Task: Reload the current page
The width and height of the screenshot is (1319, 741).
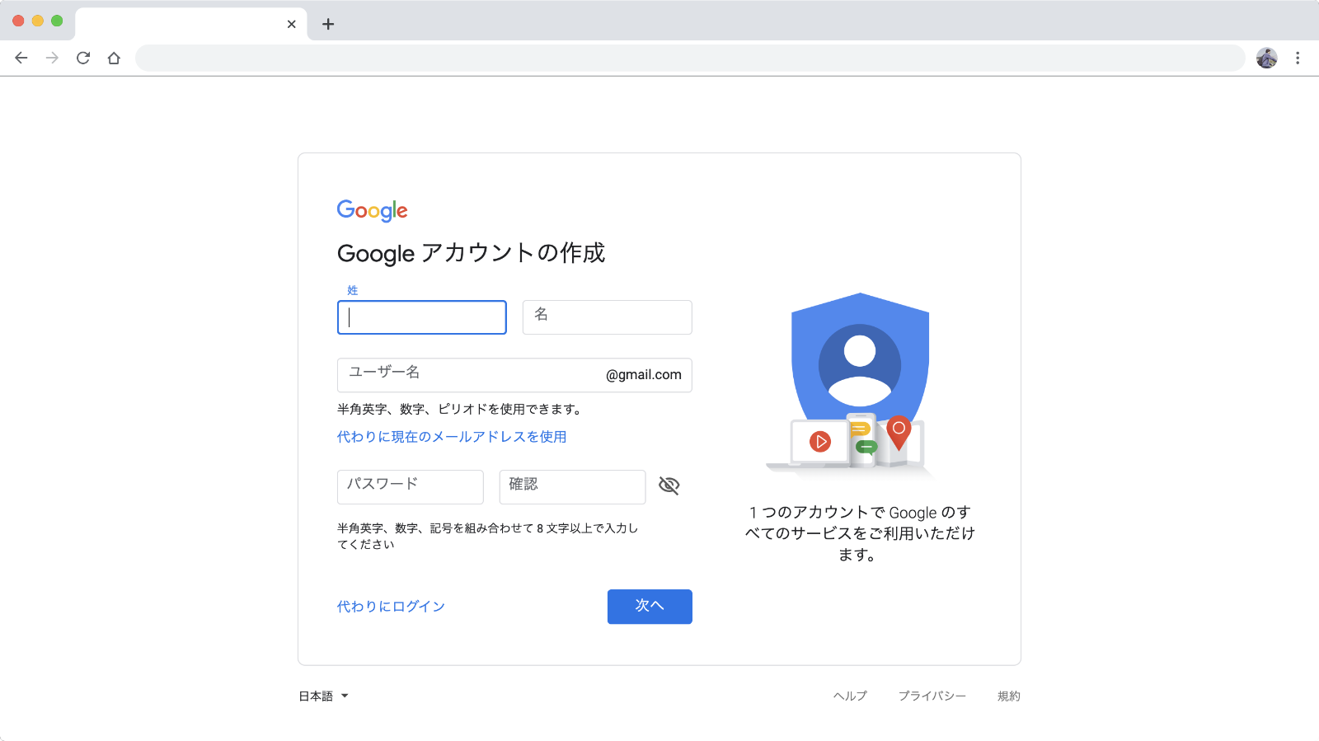Action: (x=83, y=58)
